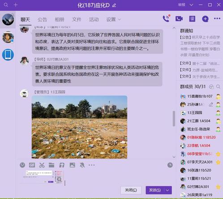Select member 22李航 1A504
The height and width of the screenshot is (199, 223).
click(x=200, y=146)
